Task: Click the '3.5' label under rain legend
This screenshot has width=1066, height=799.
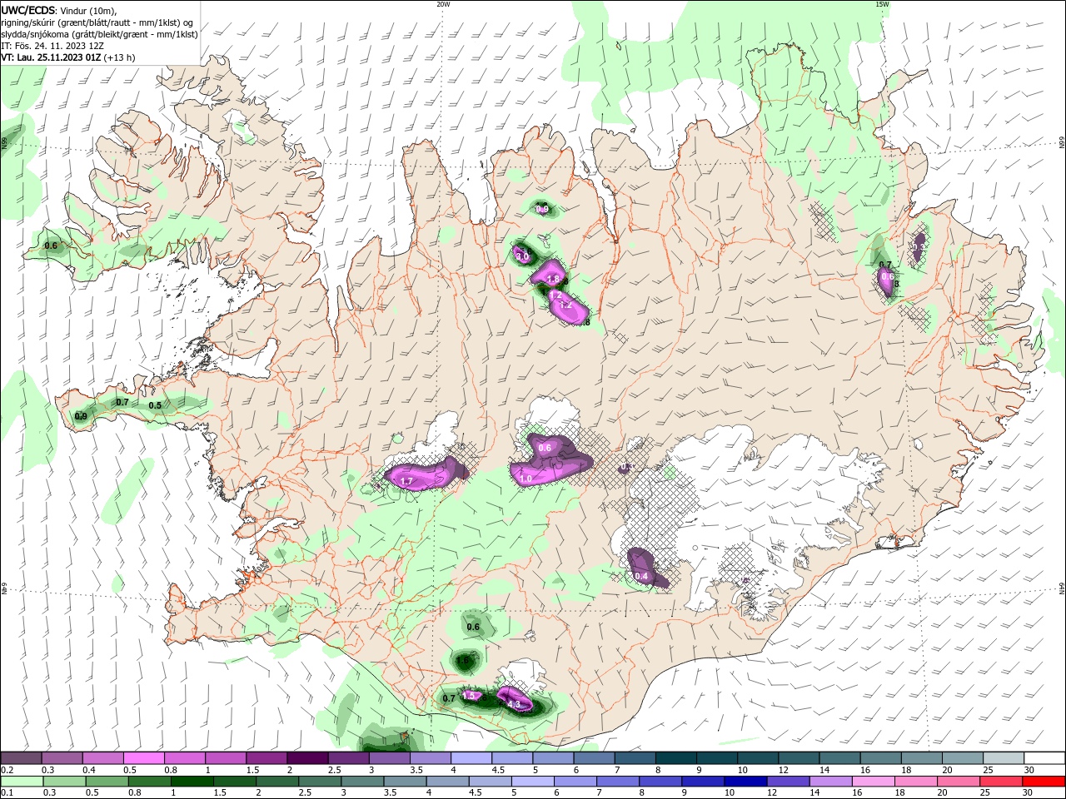Action: [390, 793]
